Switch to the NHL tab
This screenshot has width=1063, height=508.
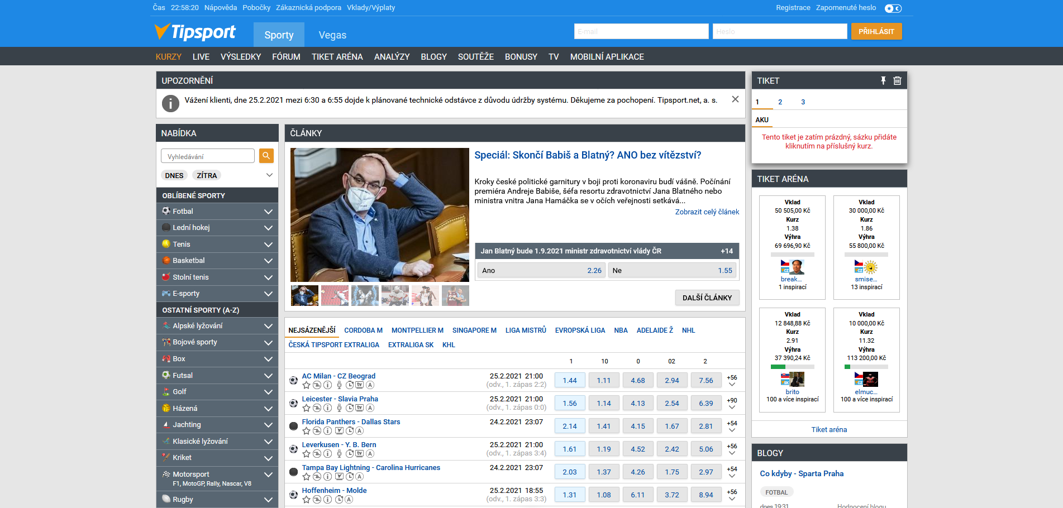(x=688, y=330)
